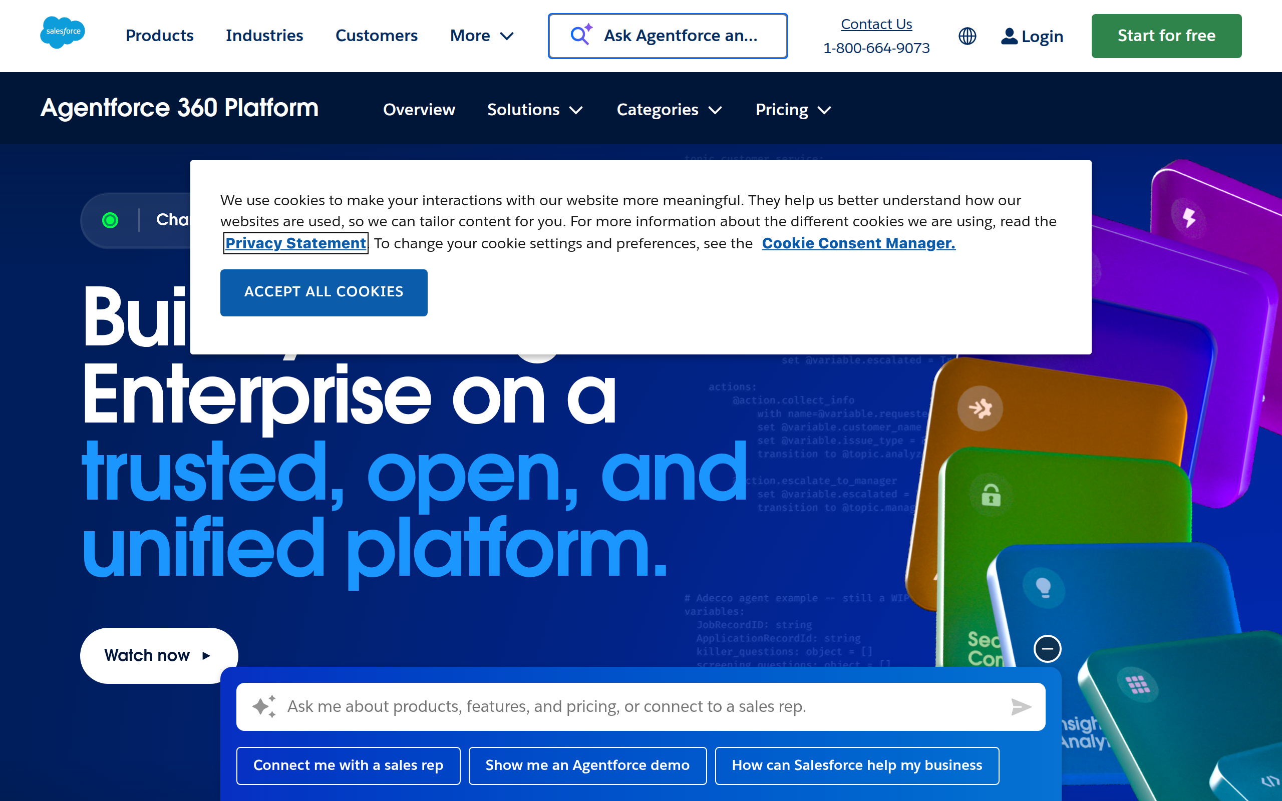Collapse the chat panel with the minus icon

1047,648
